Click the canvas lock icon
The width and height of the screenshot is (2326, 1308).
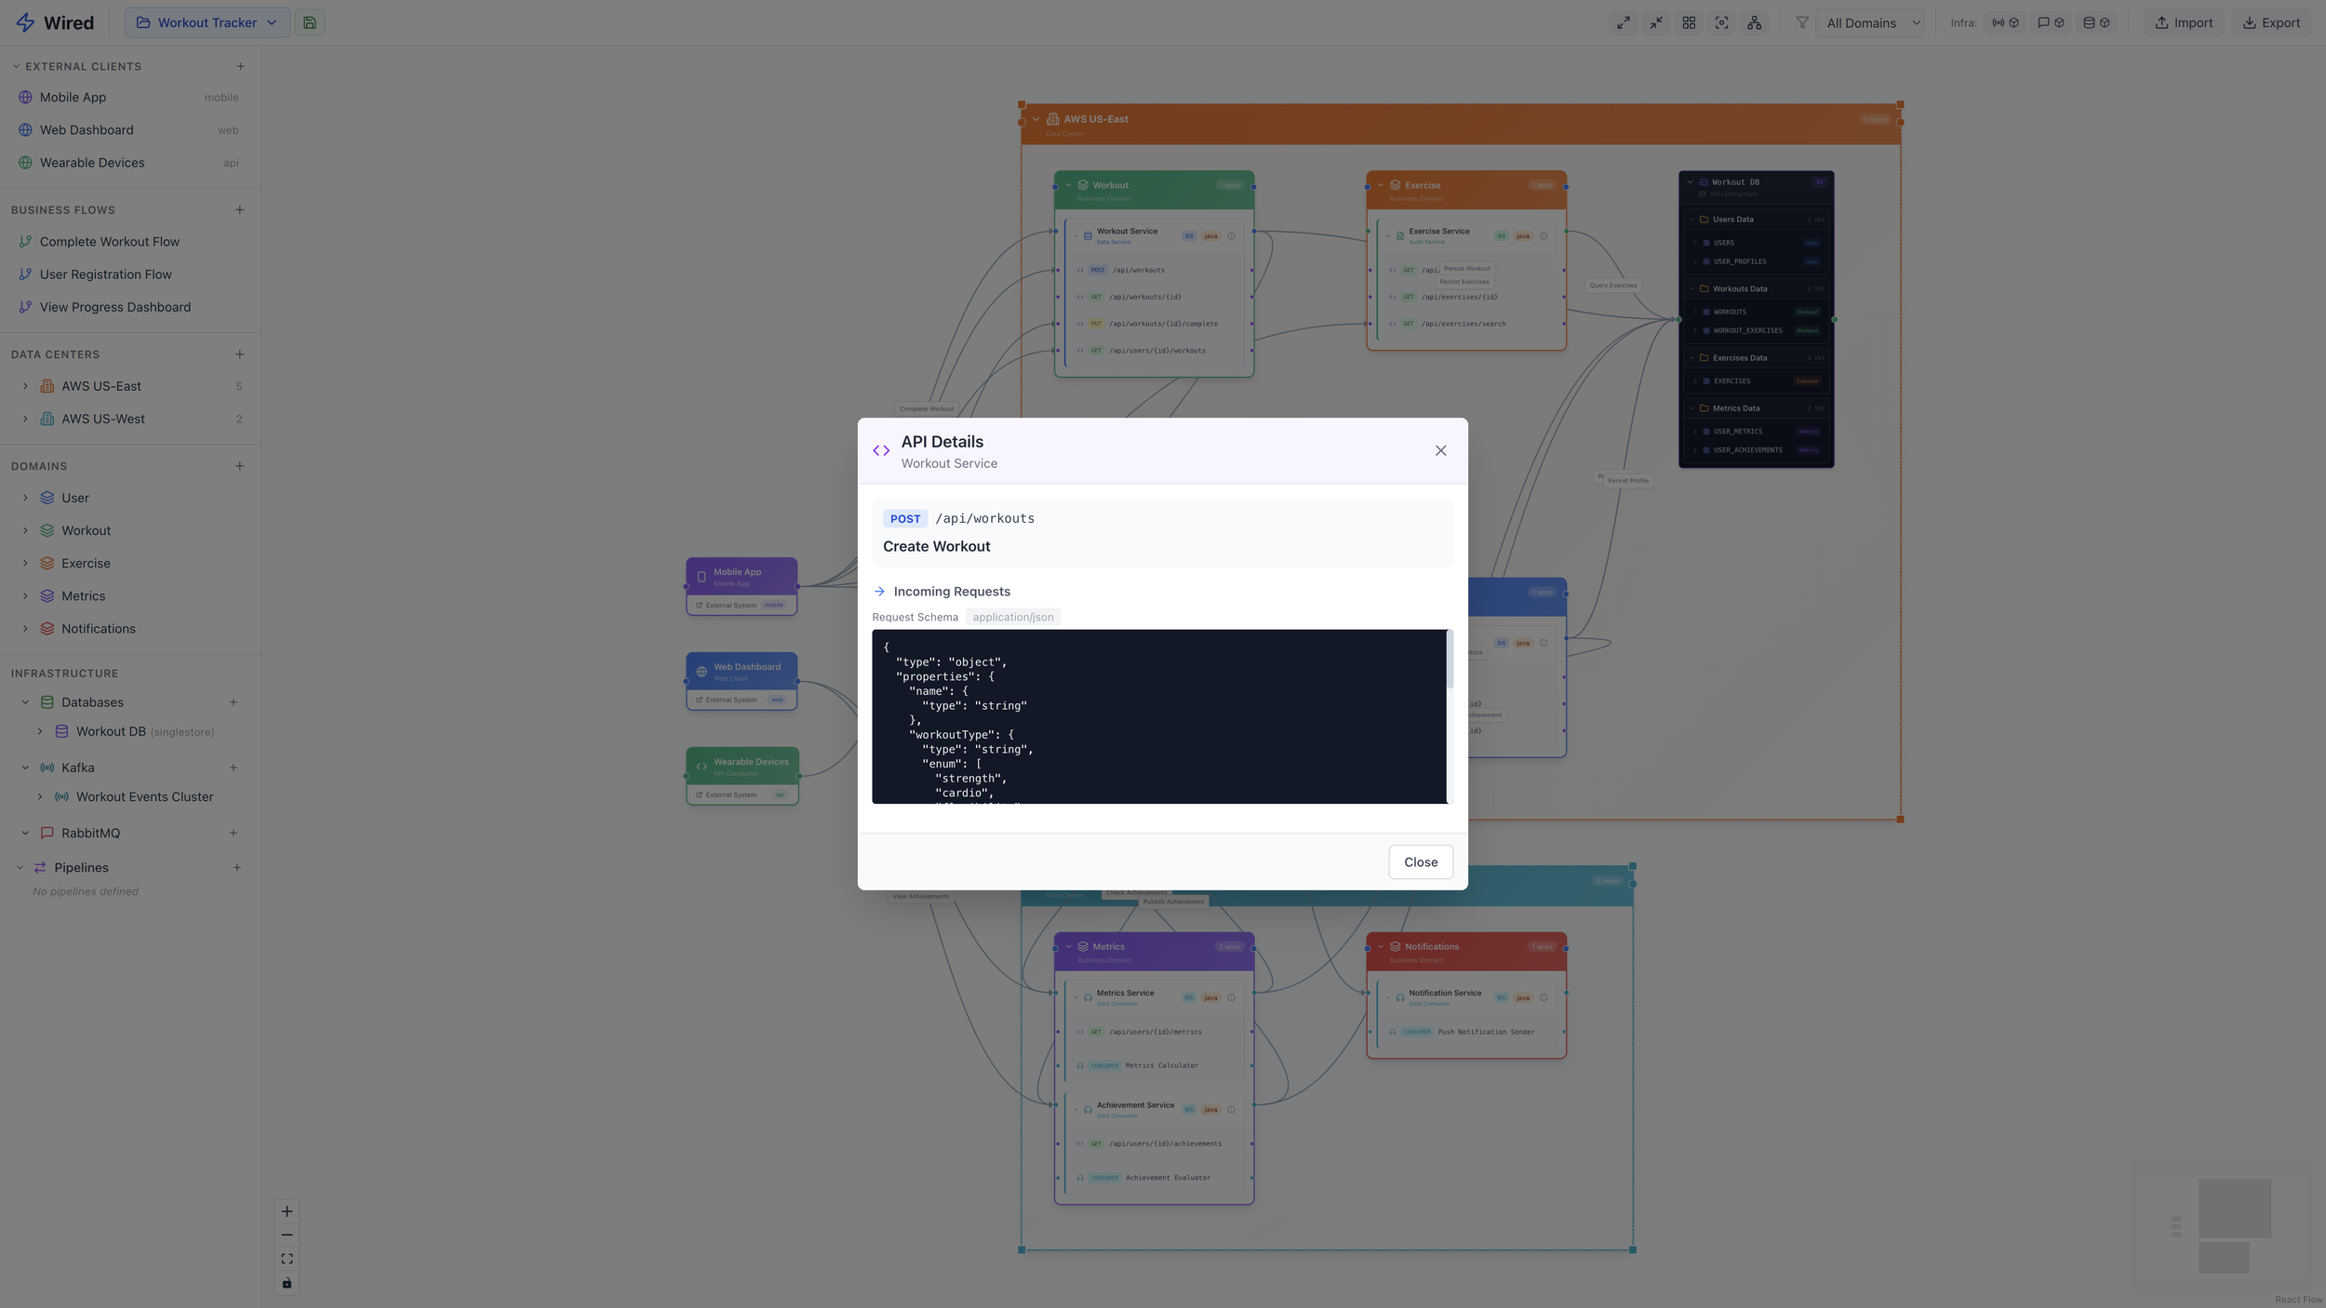pos(287,1284)
